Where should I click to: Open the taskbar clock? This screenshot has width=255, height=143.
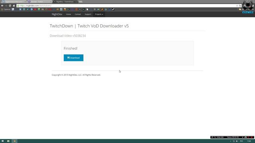(x=249, y=141)
